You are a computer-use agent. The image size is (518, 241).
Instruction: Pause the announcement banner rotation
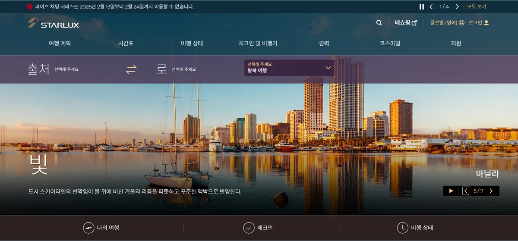422,6
